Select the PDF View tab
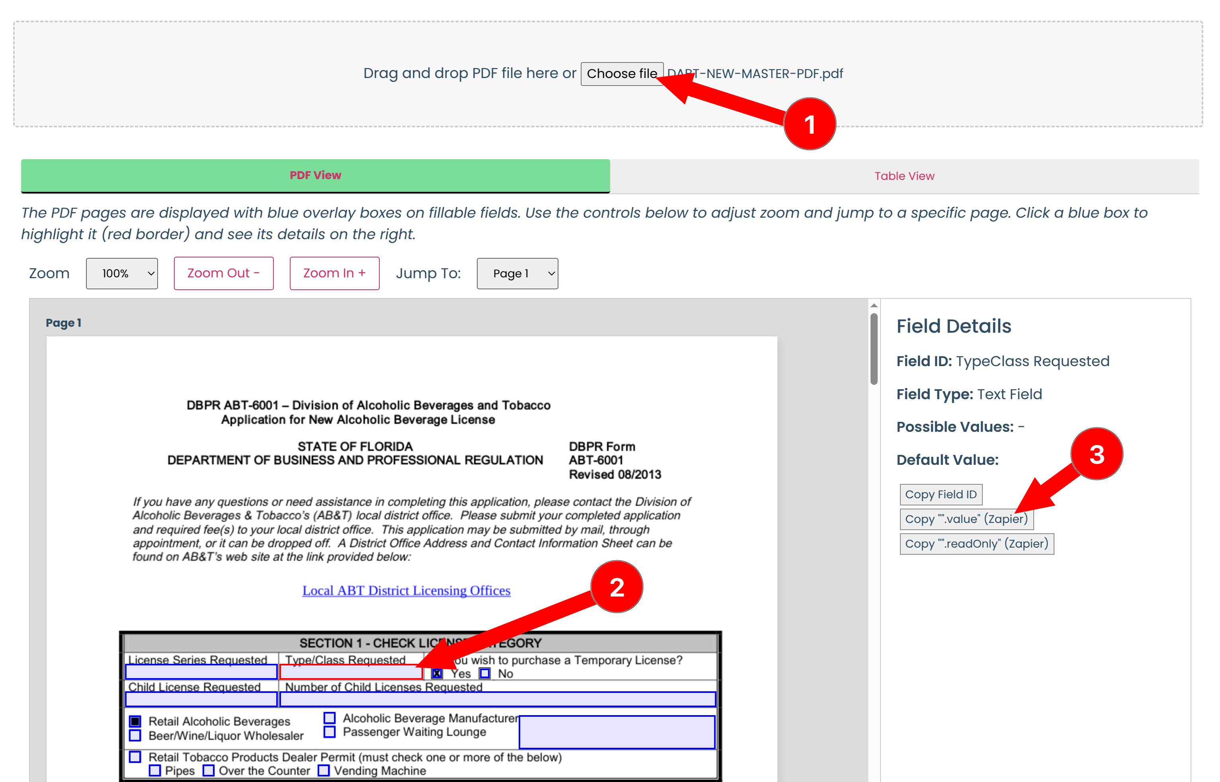Viewport: 1220px width, 782px height. (315, 175)
